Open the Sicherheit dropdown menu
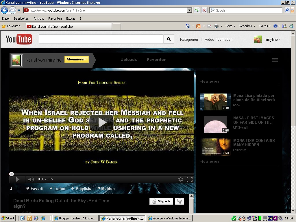The width and height of the screenshot is (296, 222). (247, 26)
